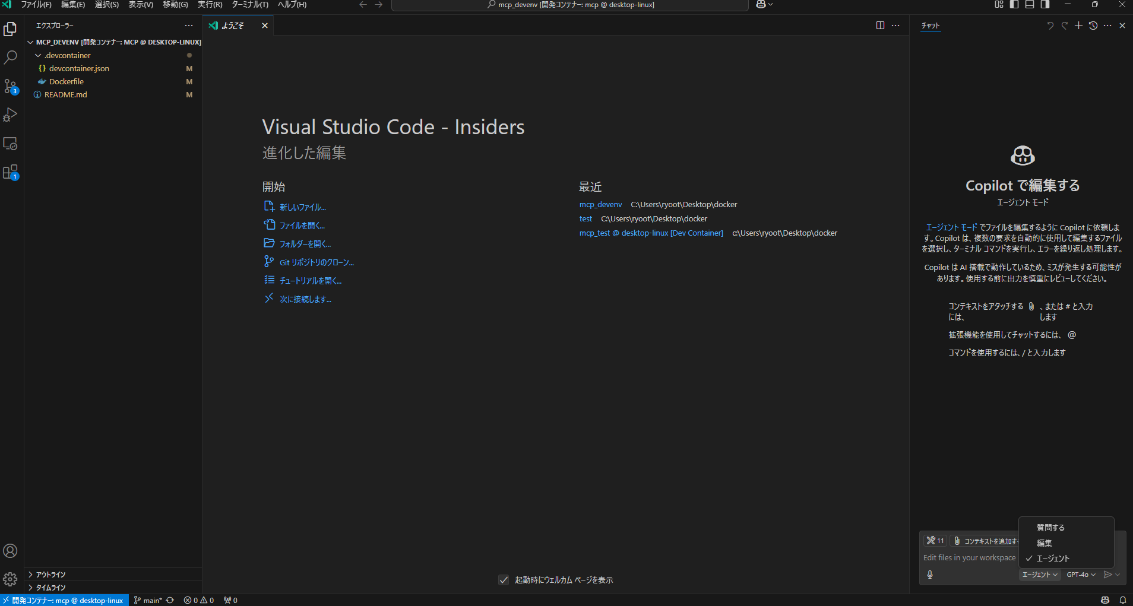Open the GPT-4o model picker

pyautogui.click(x=1081, y=575)
